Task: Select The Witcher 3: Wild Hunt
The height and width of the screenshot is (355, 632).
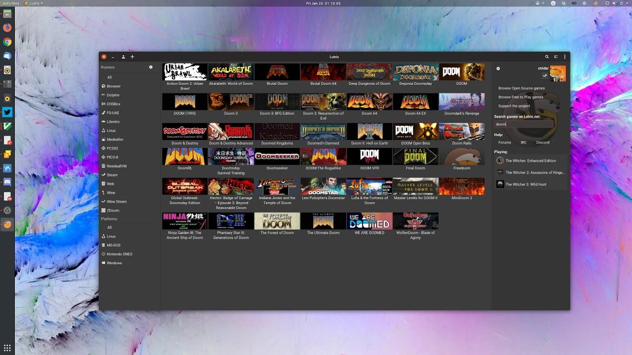Action: coord(530,184)
